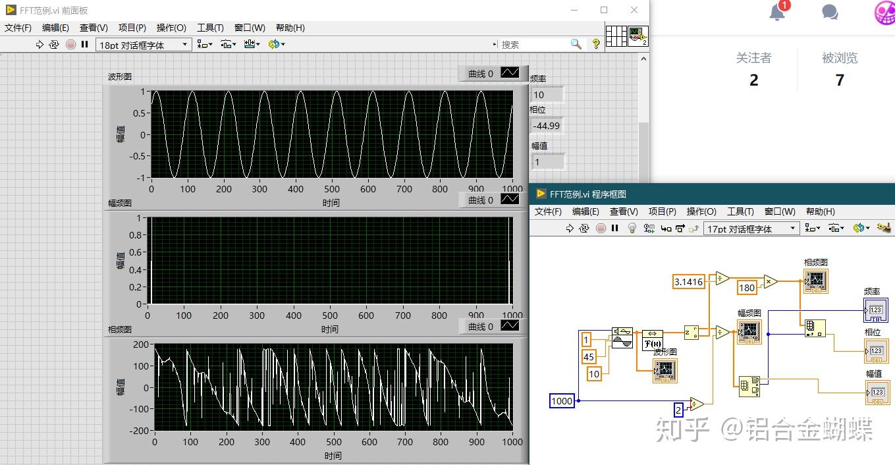Click the notification bell icon

pos(777,12)
